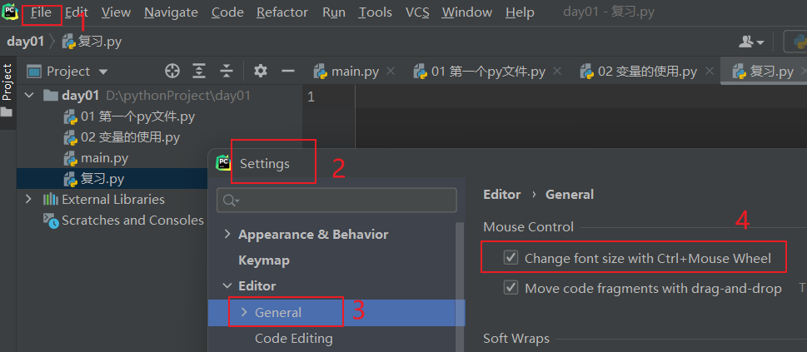Close the 02 变量的使用.py tab

710,71
